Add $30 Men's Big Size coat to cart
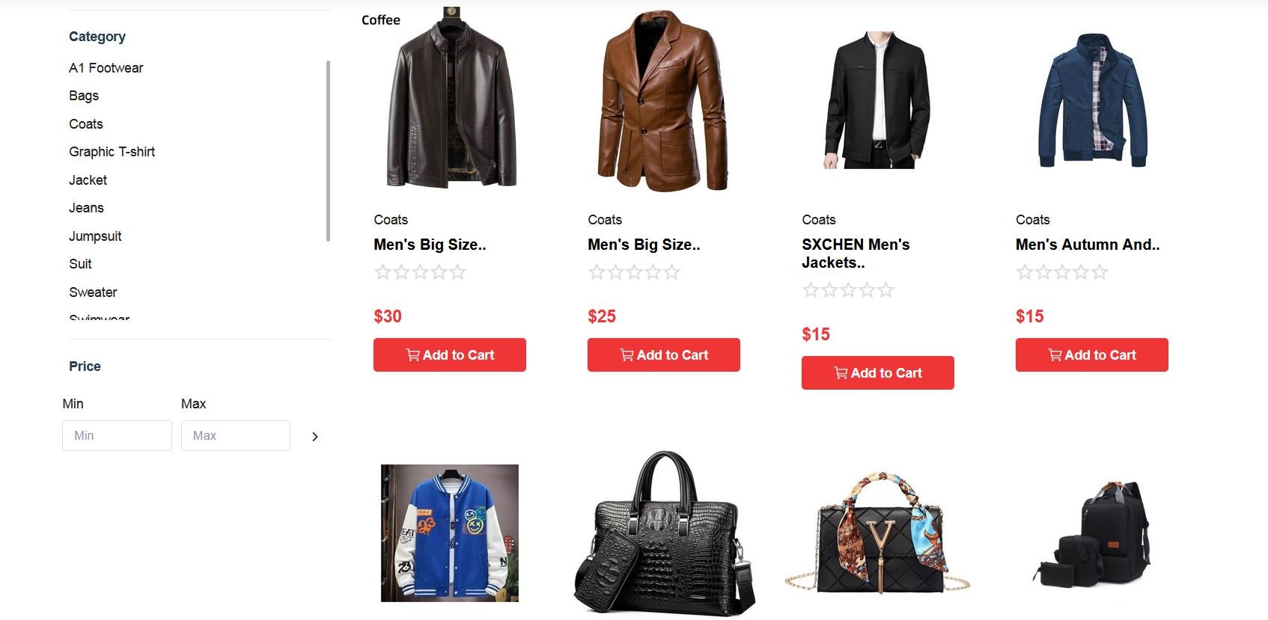Image resolution: width=1268 pixels, height=620 pixels. (450, 354)
